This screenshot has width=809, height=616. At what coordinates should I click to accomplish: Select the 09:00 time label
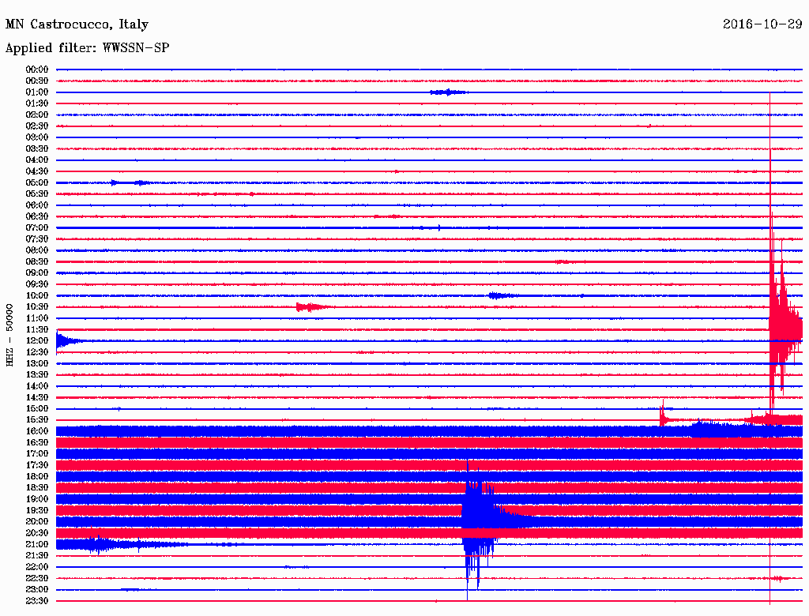coord(37,273)
